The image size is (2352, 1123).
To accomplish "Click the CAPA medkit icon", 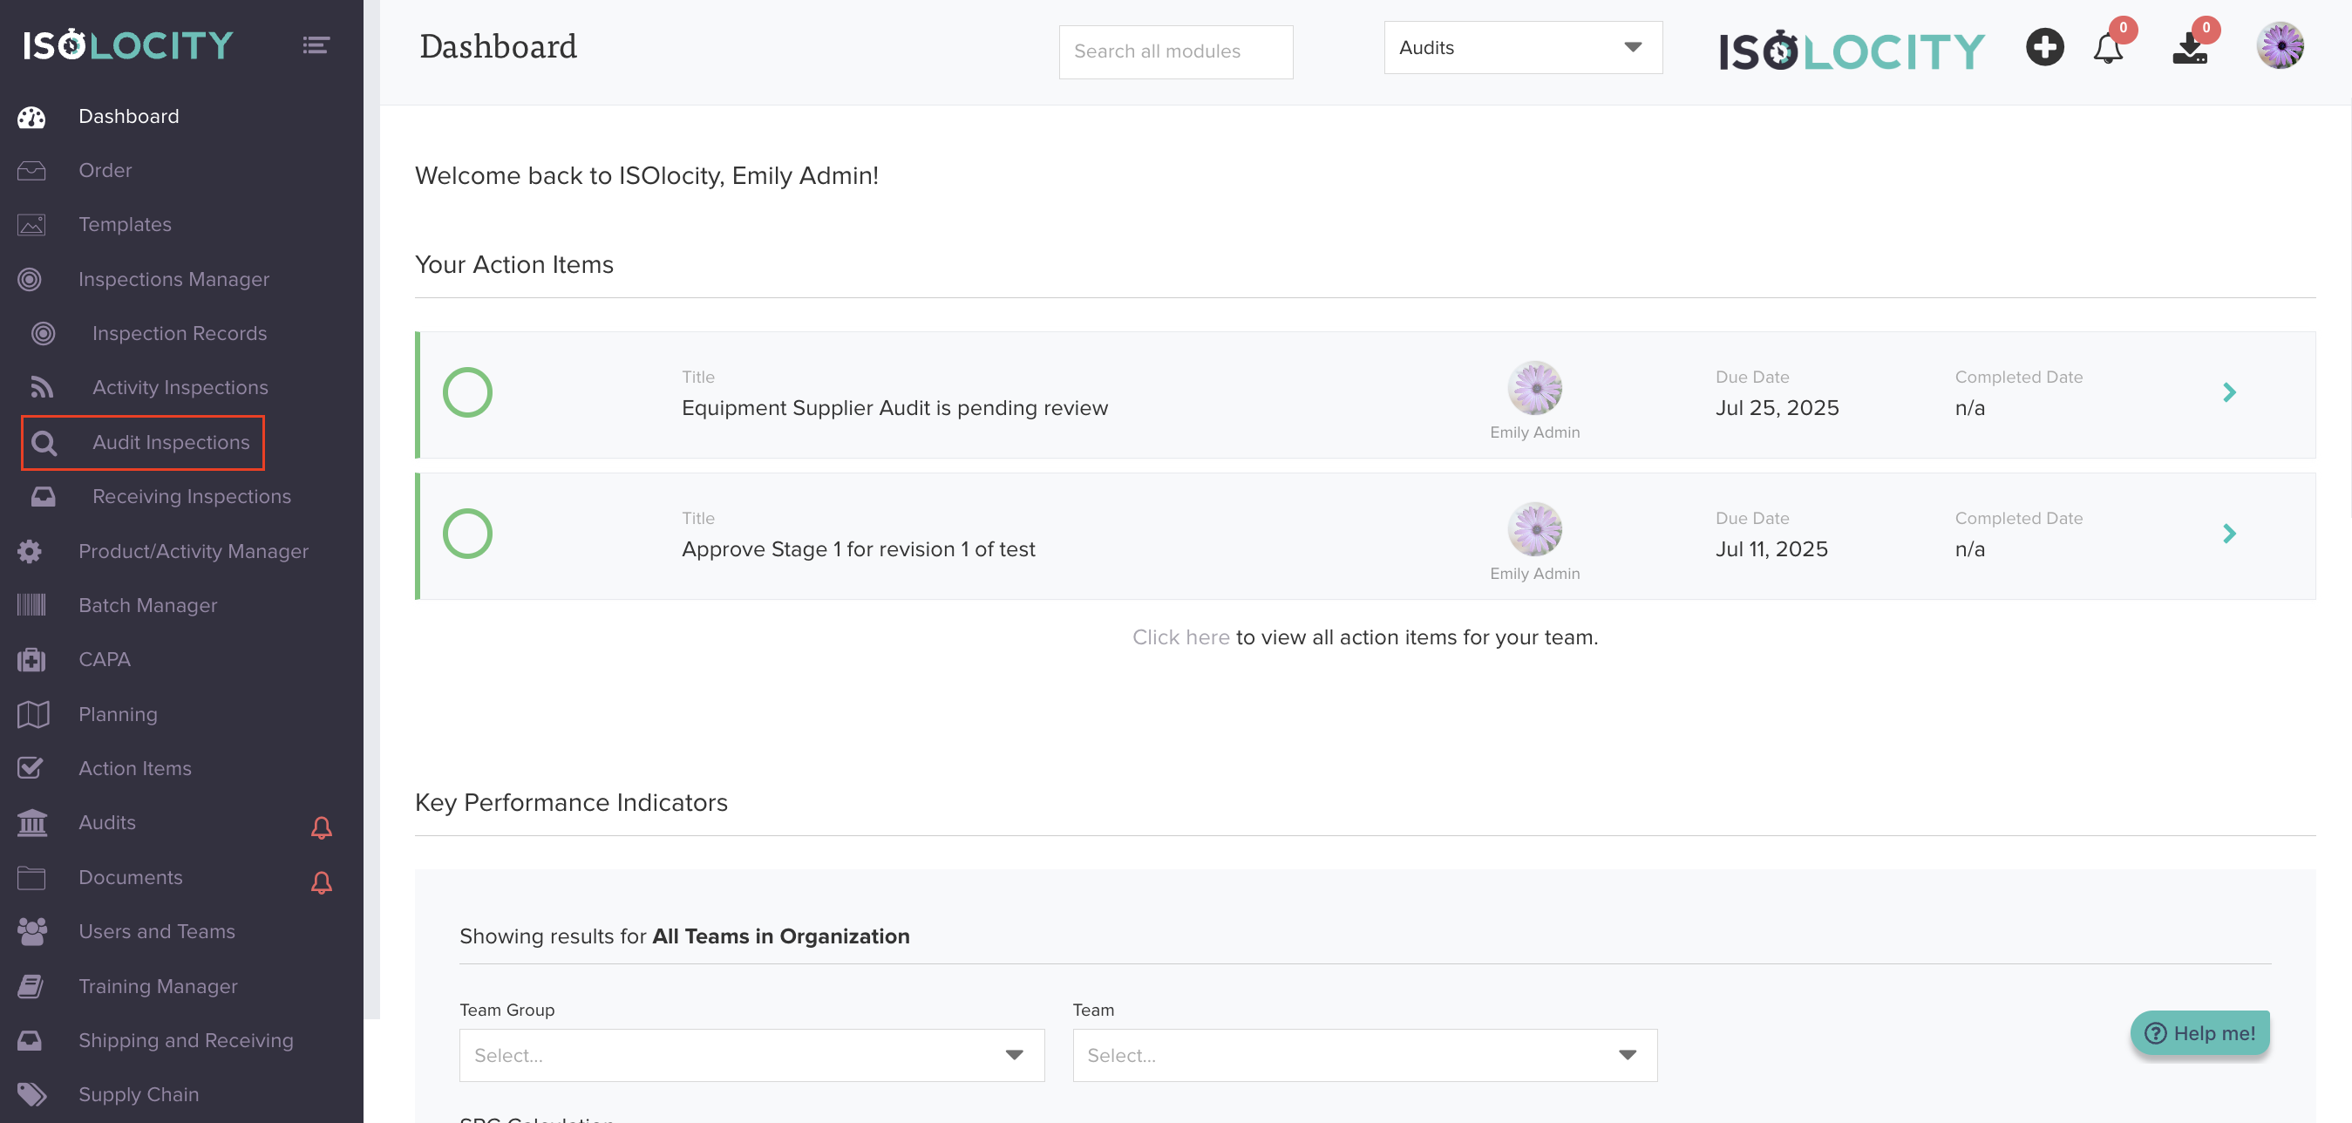I will pyautogui.click(x=31, y=659).
